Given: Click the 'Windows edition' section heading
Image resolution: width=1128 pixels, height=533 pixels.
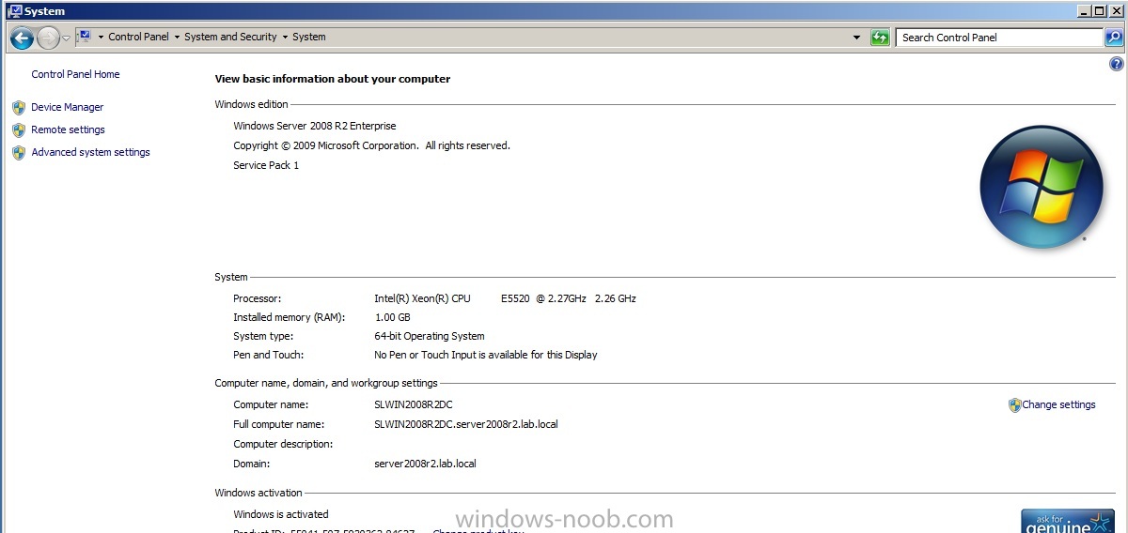Looking at the screenshot, I should pyautogui.click(x=252, y=104).
